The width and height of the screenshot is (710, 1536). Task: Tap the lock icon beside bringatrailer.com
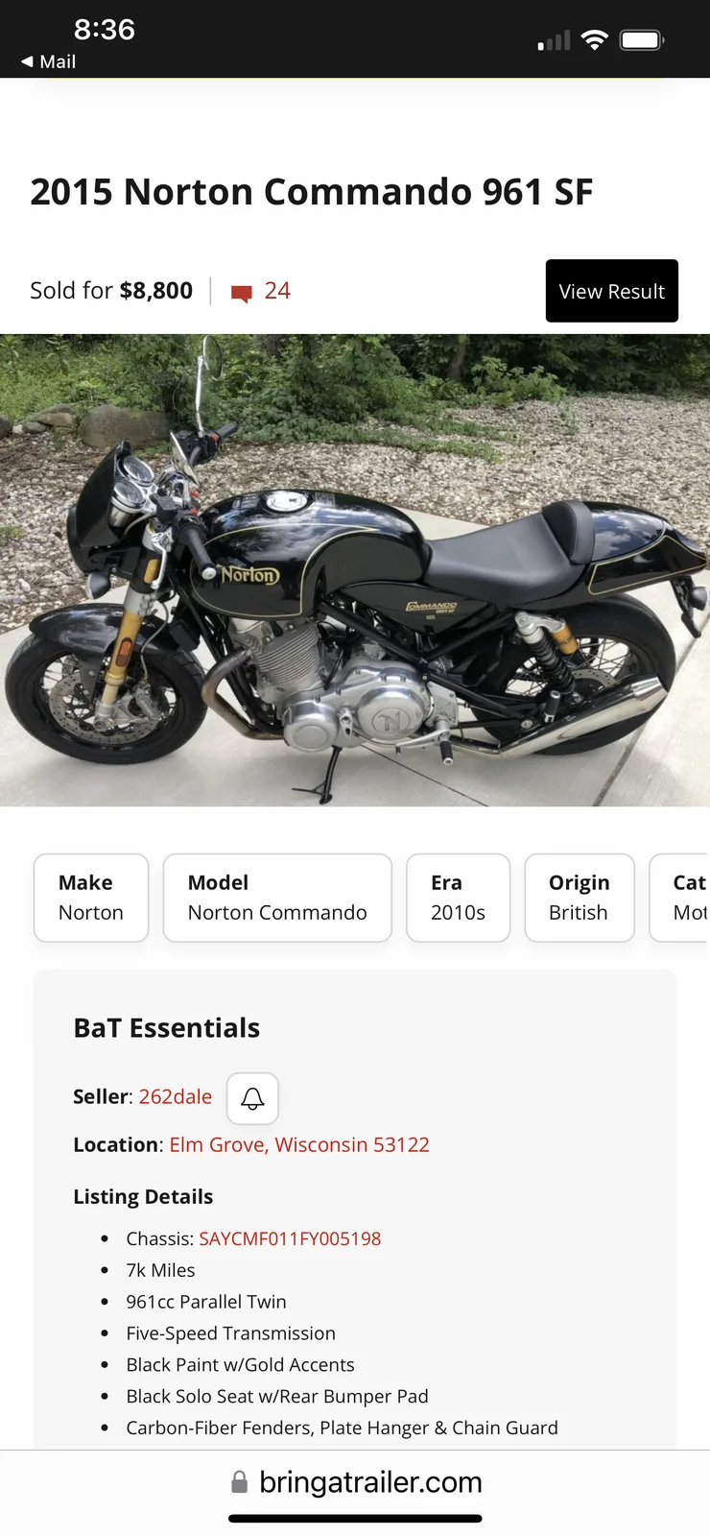240,1482
